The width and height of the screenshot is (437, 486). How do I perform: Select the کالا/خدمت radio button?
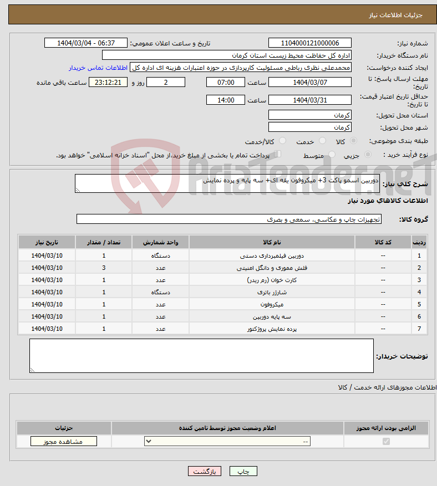282,141
